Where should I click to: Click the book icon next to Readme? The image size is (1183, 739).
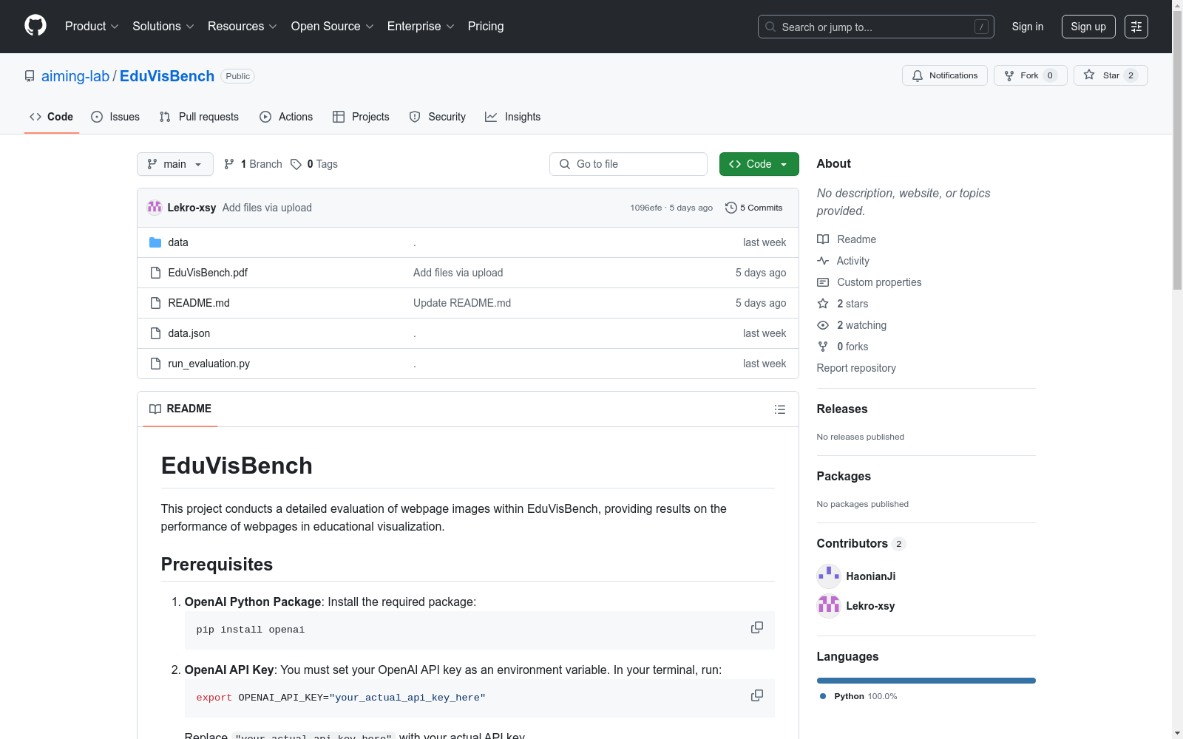point(823,239)
